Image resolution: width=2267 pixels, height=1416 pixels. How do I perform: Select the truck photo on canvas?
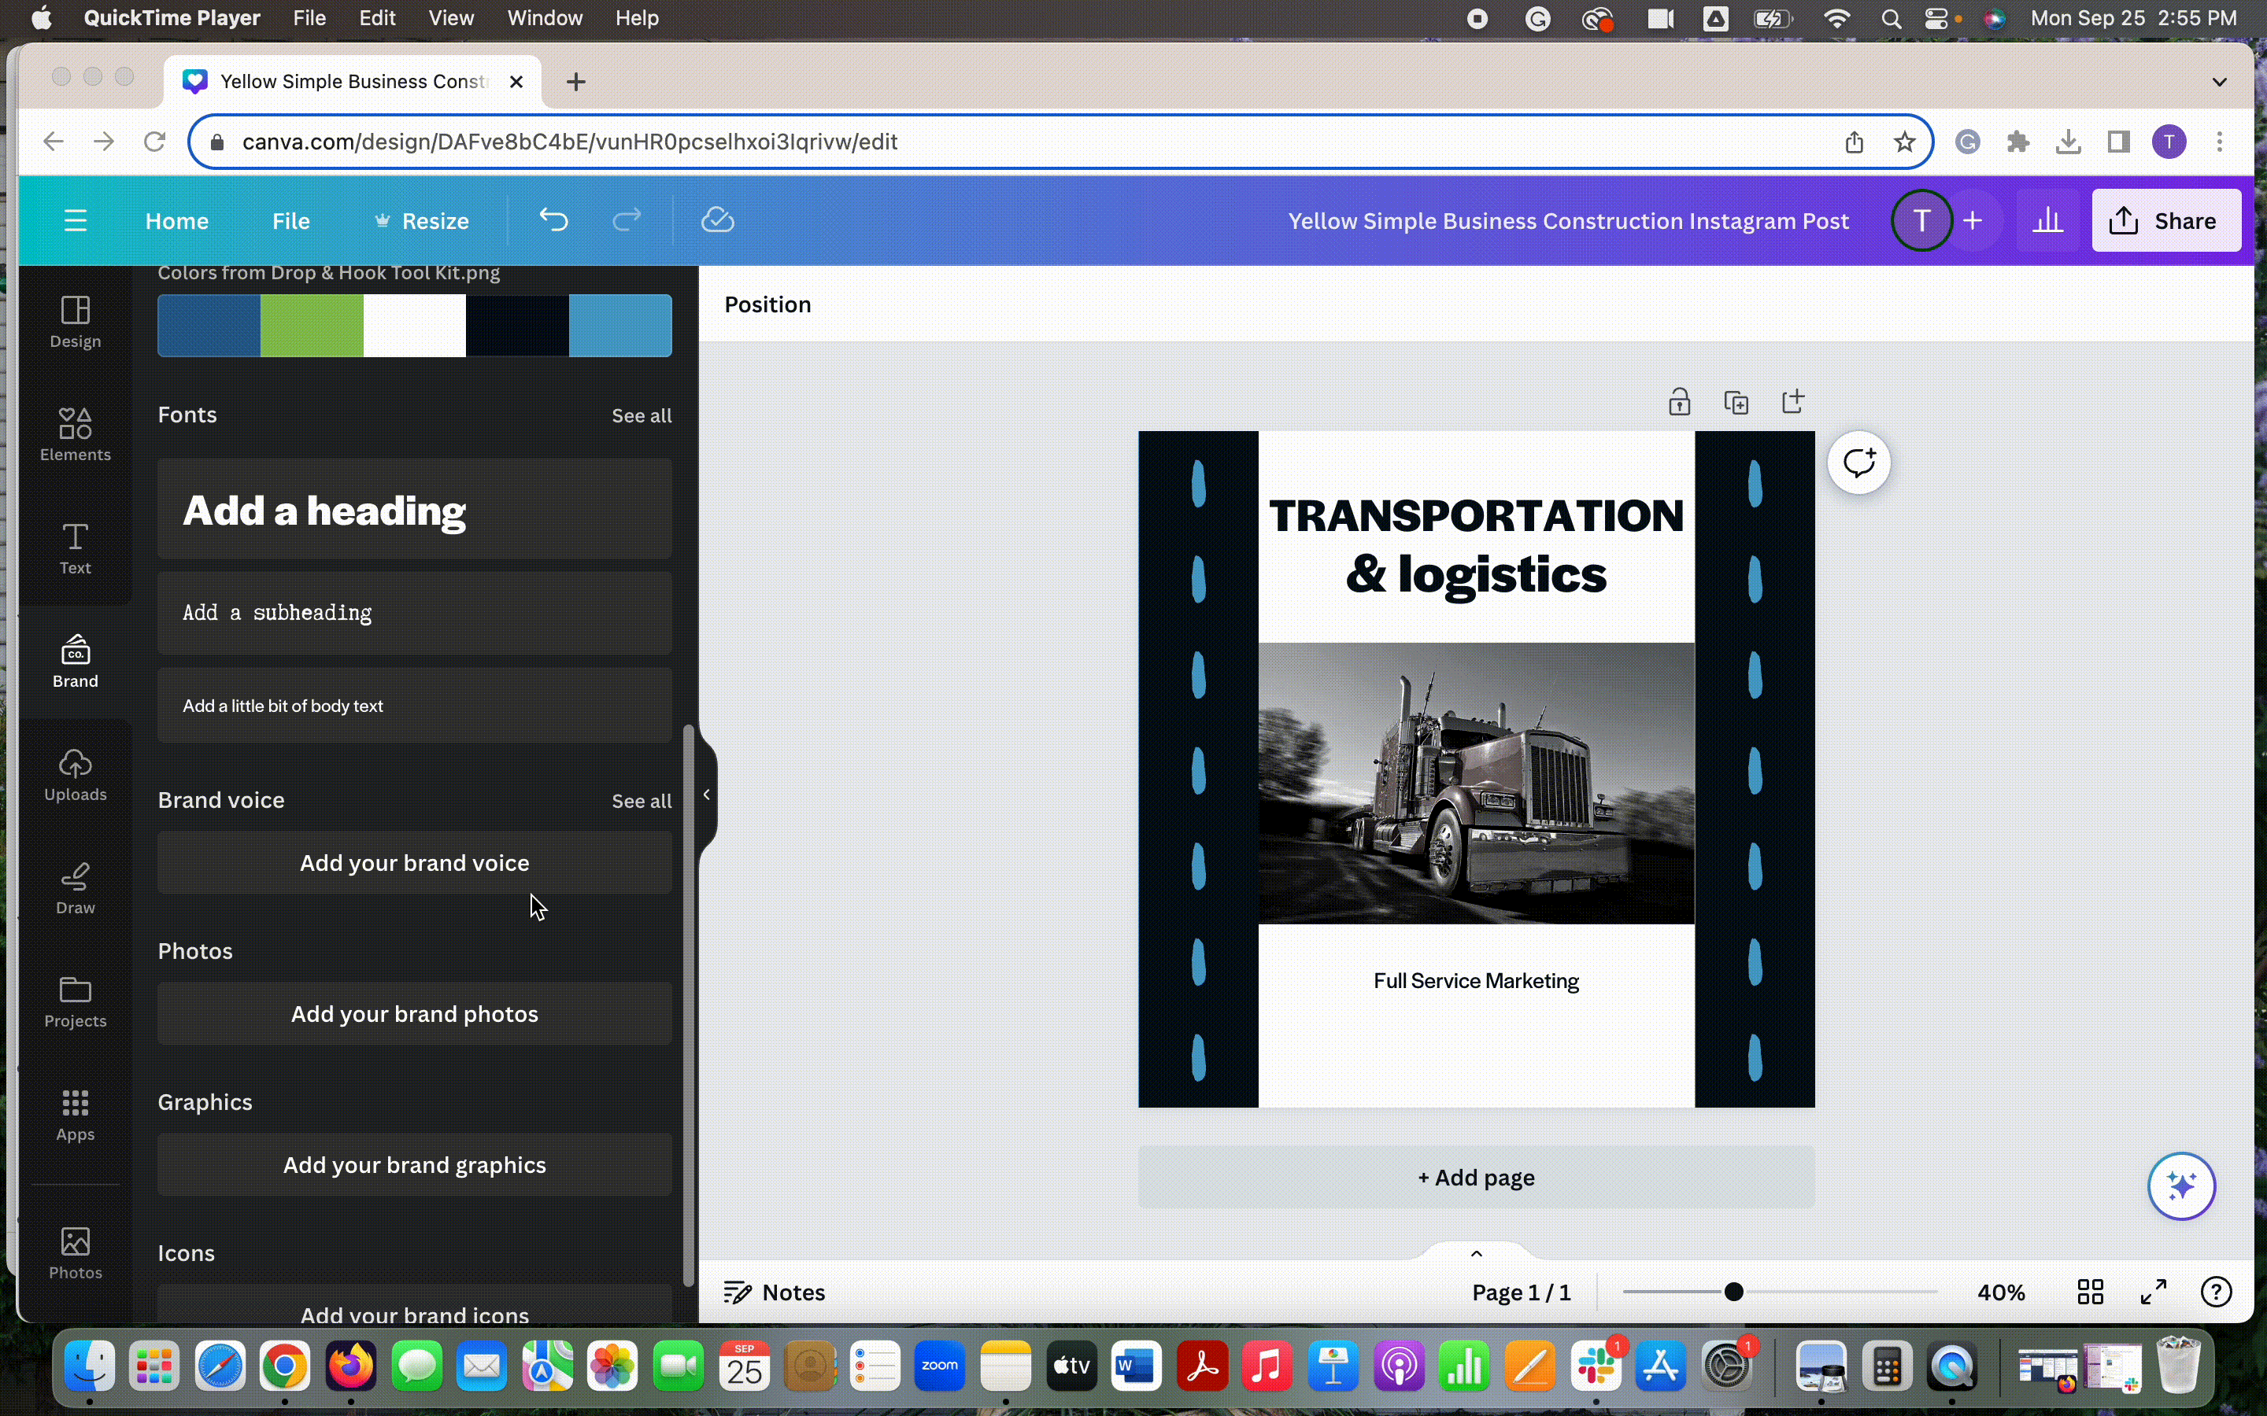[x=1475, y=783]
